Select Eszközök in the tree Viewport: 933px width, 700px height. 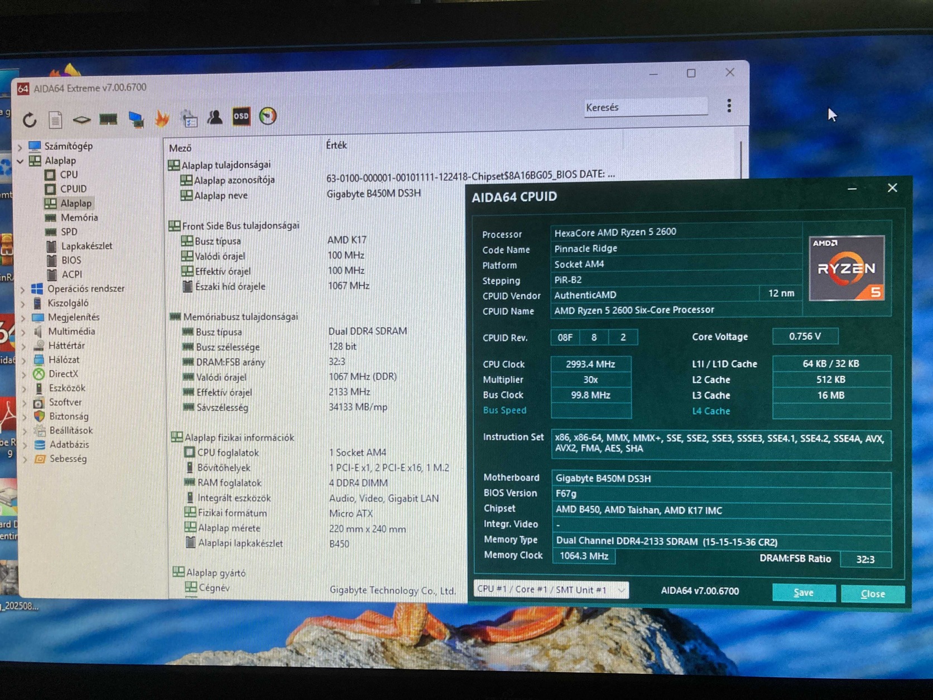tap(67, 388)
